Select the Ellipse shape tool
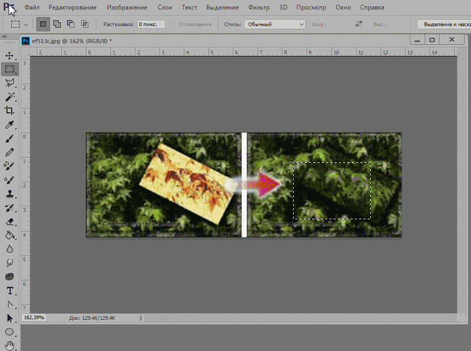Screen dimensions: 471x351 (x=9, y=332)
